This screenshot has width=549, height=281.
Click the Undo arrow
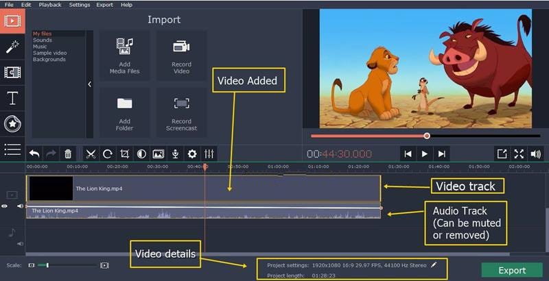(x=34, y=154)
